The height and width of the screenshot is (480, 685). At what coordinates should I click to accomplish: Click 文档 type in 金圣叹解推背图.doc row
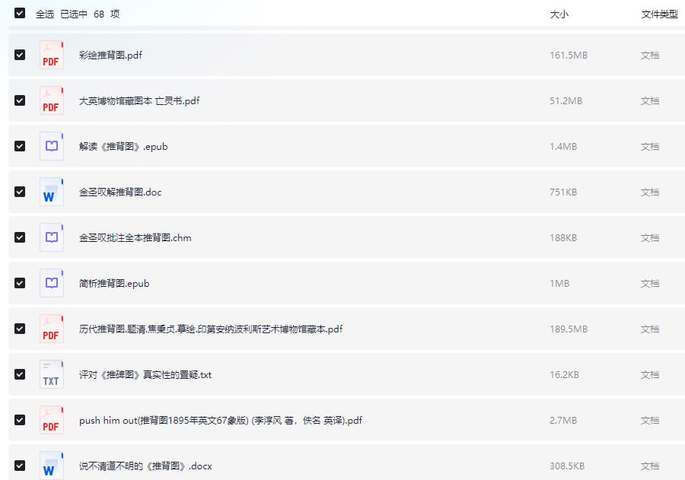click(x=650, y=192)
